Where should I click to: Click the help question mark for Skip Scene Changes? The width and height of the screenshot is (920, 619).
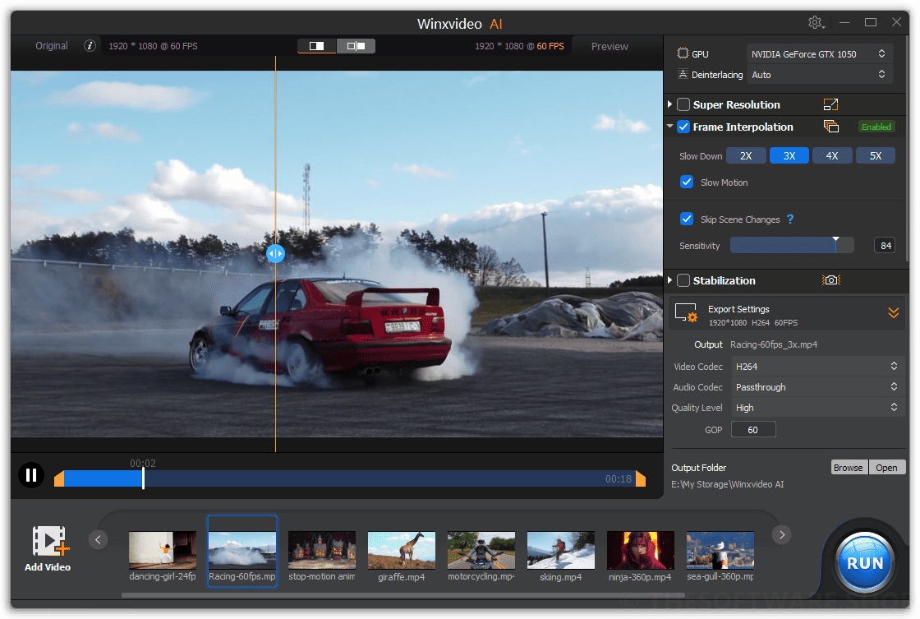coord(790,219)
